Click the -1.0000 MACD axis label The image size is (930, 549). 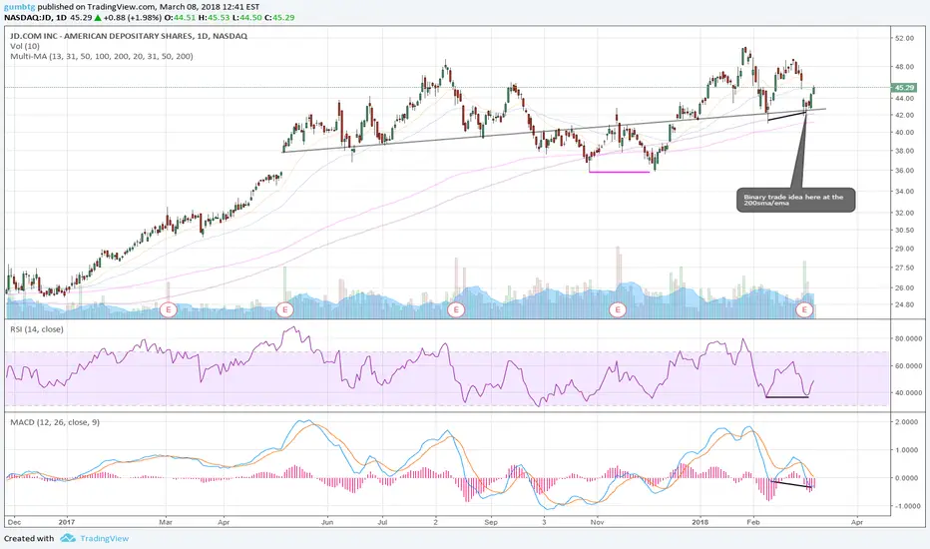click(906, 506)
